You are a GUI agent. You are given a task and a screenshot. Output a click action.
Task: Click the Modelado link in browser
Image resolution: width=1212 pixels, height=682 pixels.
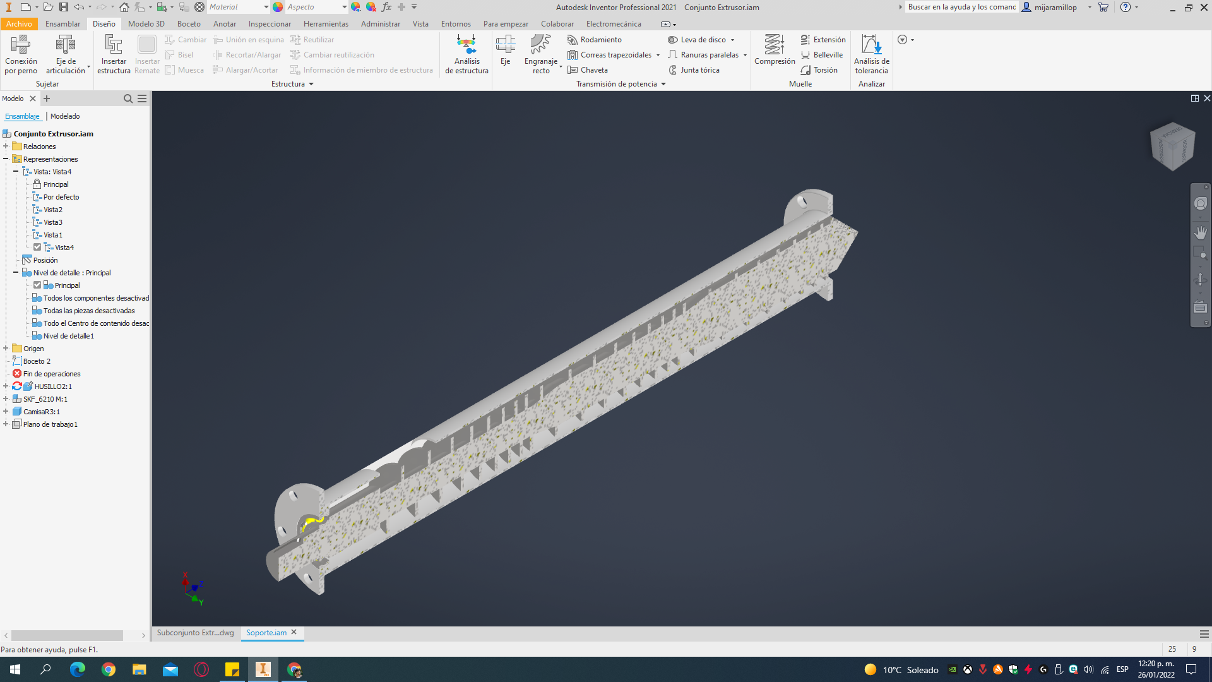[x=65, y=116]
